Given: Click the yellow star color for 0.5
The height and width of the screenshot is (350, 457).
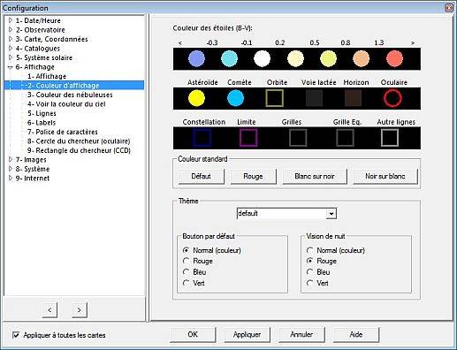Looking at the screenshot, I should [x=328, y=58].
